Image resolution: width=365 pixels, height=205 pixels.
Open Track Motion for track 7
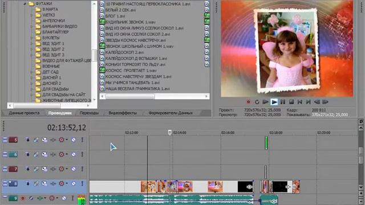point(44,169)
